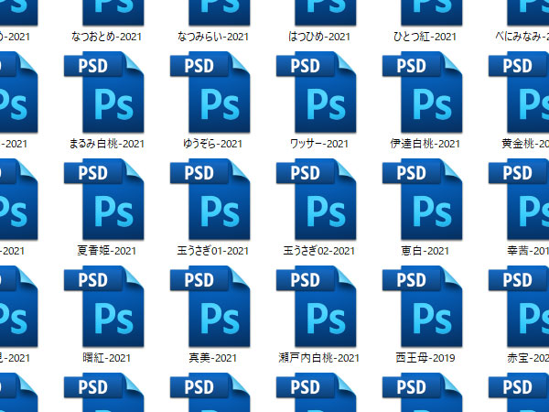Click the 伊達白桃-2021 file name label
Image resolution: width=549 pixels, height=412 pixels.
pos(425,144)
